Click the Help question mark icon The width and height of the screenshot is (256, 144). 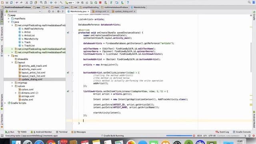click(128, 2)
